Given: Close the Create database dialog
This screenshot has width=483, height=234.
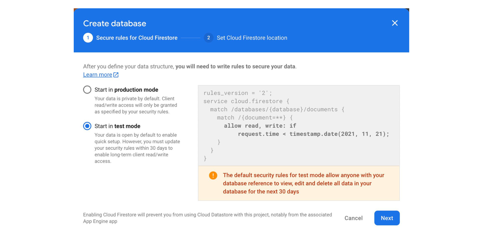Looking at the screenshot, I should tap(395, 23).
